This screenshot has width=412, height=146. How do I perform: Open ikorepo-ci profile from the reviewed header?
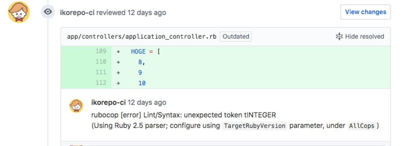77,13
